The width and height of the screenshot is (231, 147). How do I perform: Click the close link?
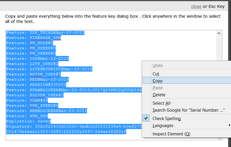click(x=196, y=7)
